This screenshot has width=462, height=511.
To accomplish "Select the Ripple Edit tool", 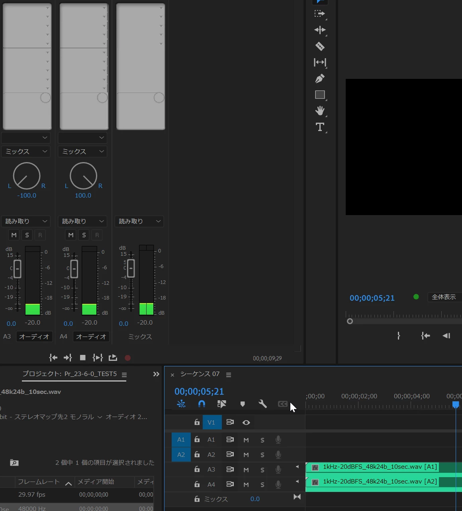I will click(x=320, y=30).
